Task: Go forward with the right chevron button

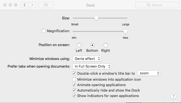Action: (32, 5)
